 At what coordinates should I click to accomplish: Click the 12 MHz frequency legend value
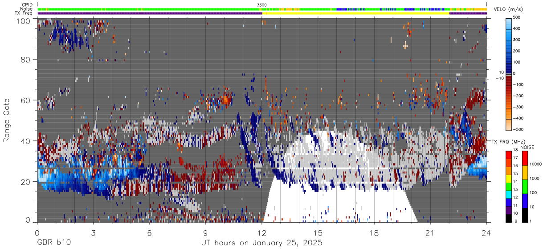515,197
